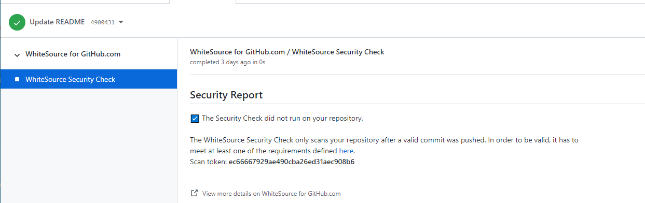Click the white square status icon in sidebar
This screenshot has height=203, width=645.
point(17,79)
